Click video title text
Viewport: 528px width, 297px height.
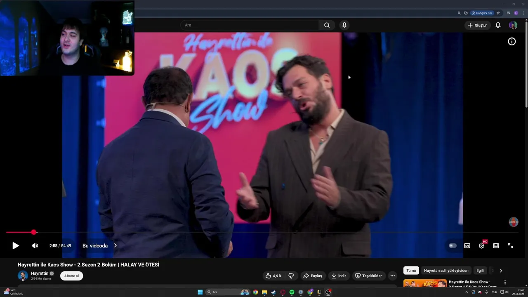pos(88,265)
